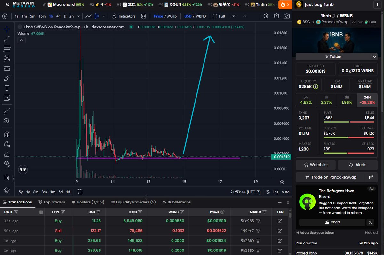Open the Fibonacci retracement tool
Image resolution: width=384 pixels, height=255 pixels.
click(x=7, y=49)
